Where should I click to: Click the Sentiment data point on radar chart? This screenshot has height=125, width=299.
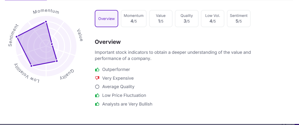pos(17,37)
